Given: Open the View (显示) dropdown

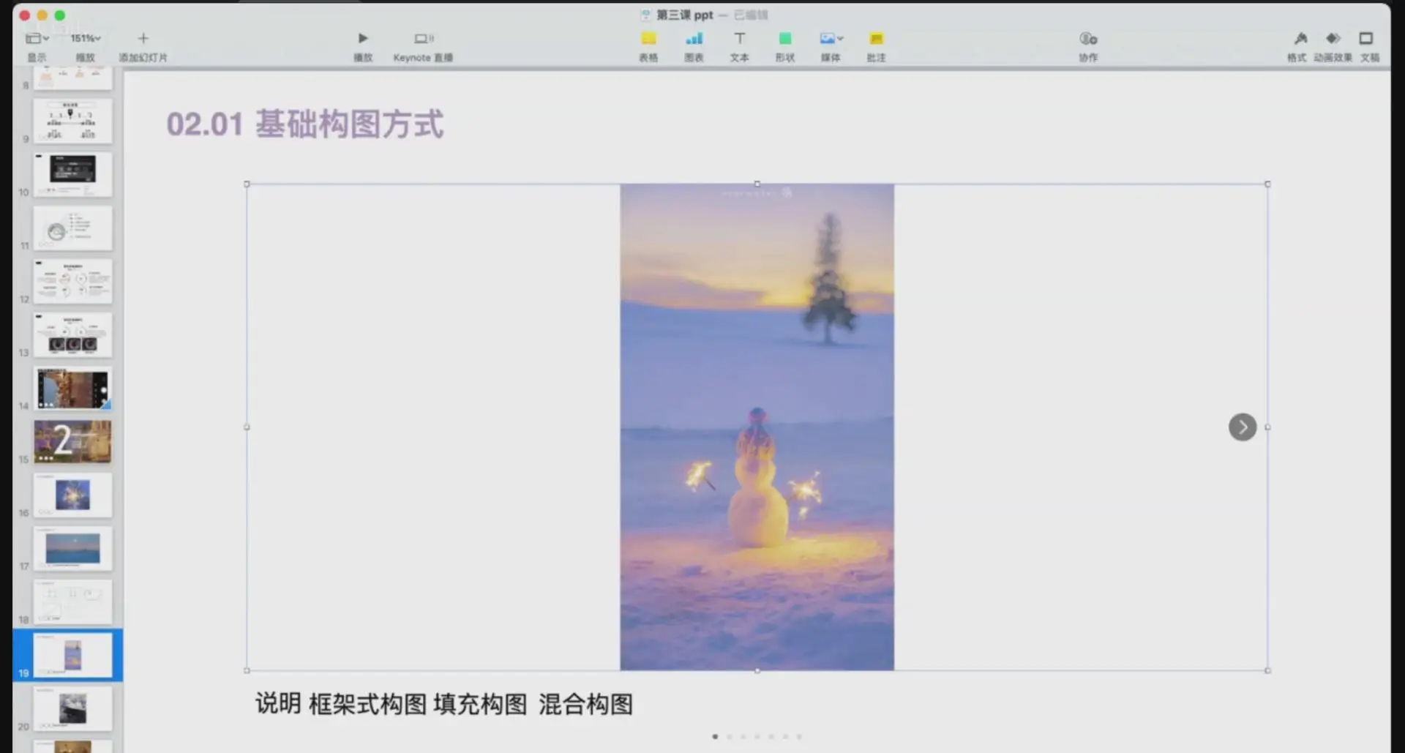Looking at the screenshot, I should tap(37, 39).
